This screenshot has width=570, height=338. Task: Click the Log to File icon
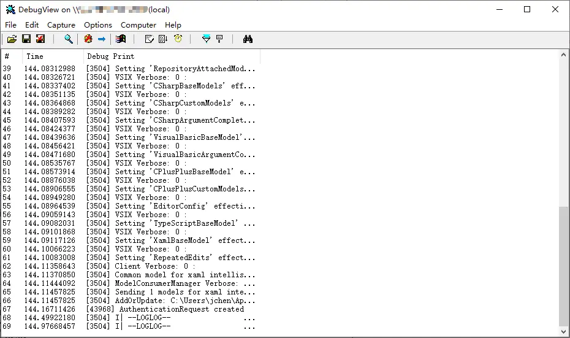coord(40,39)
